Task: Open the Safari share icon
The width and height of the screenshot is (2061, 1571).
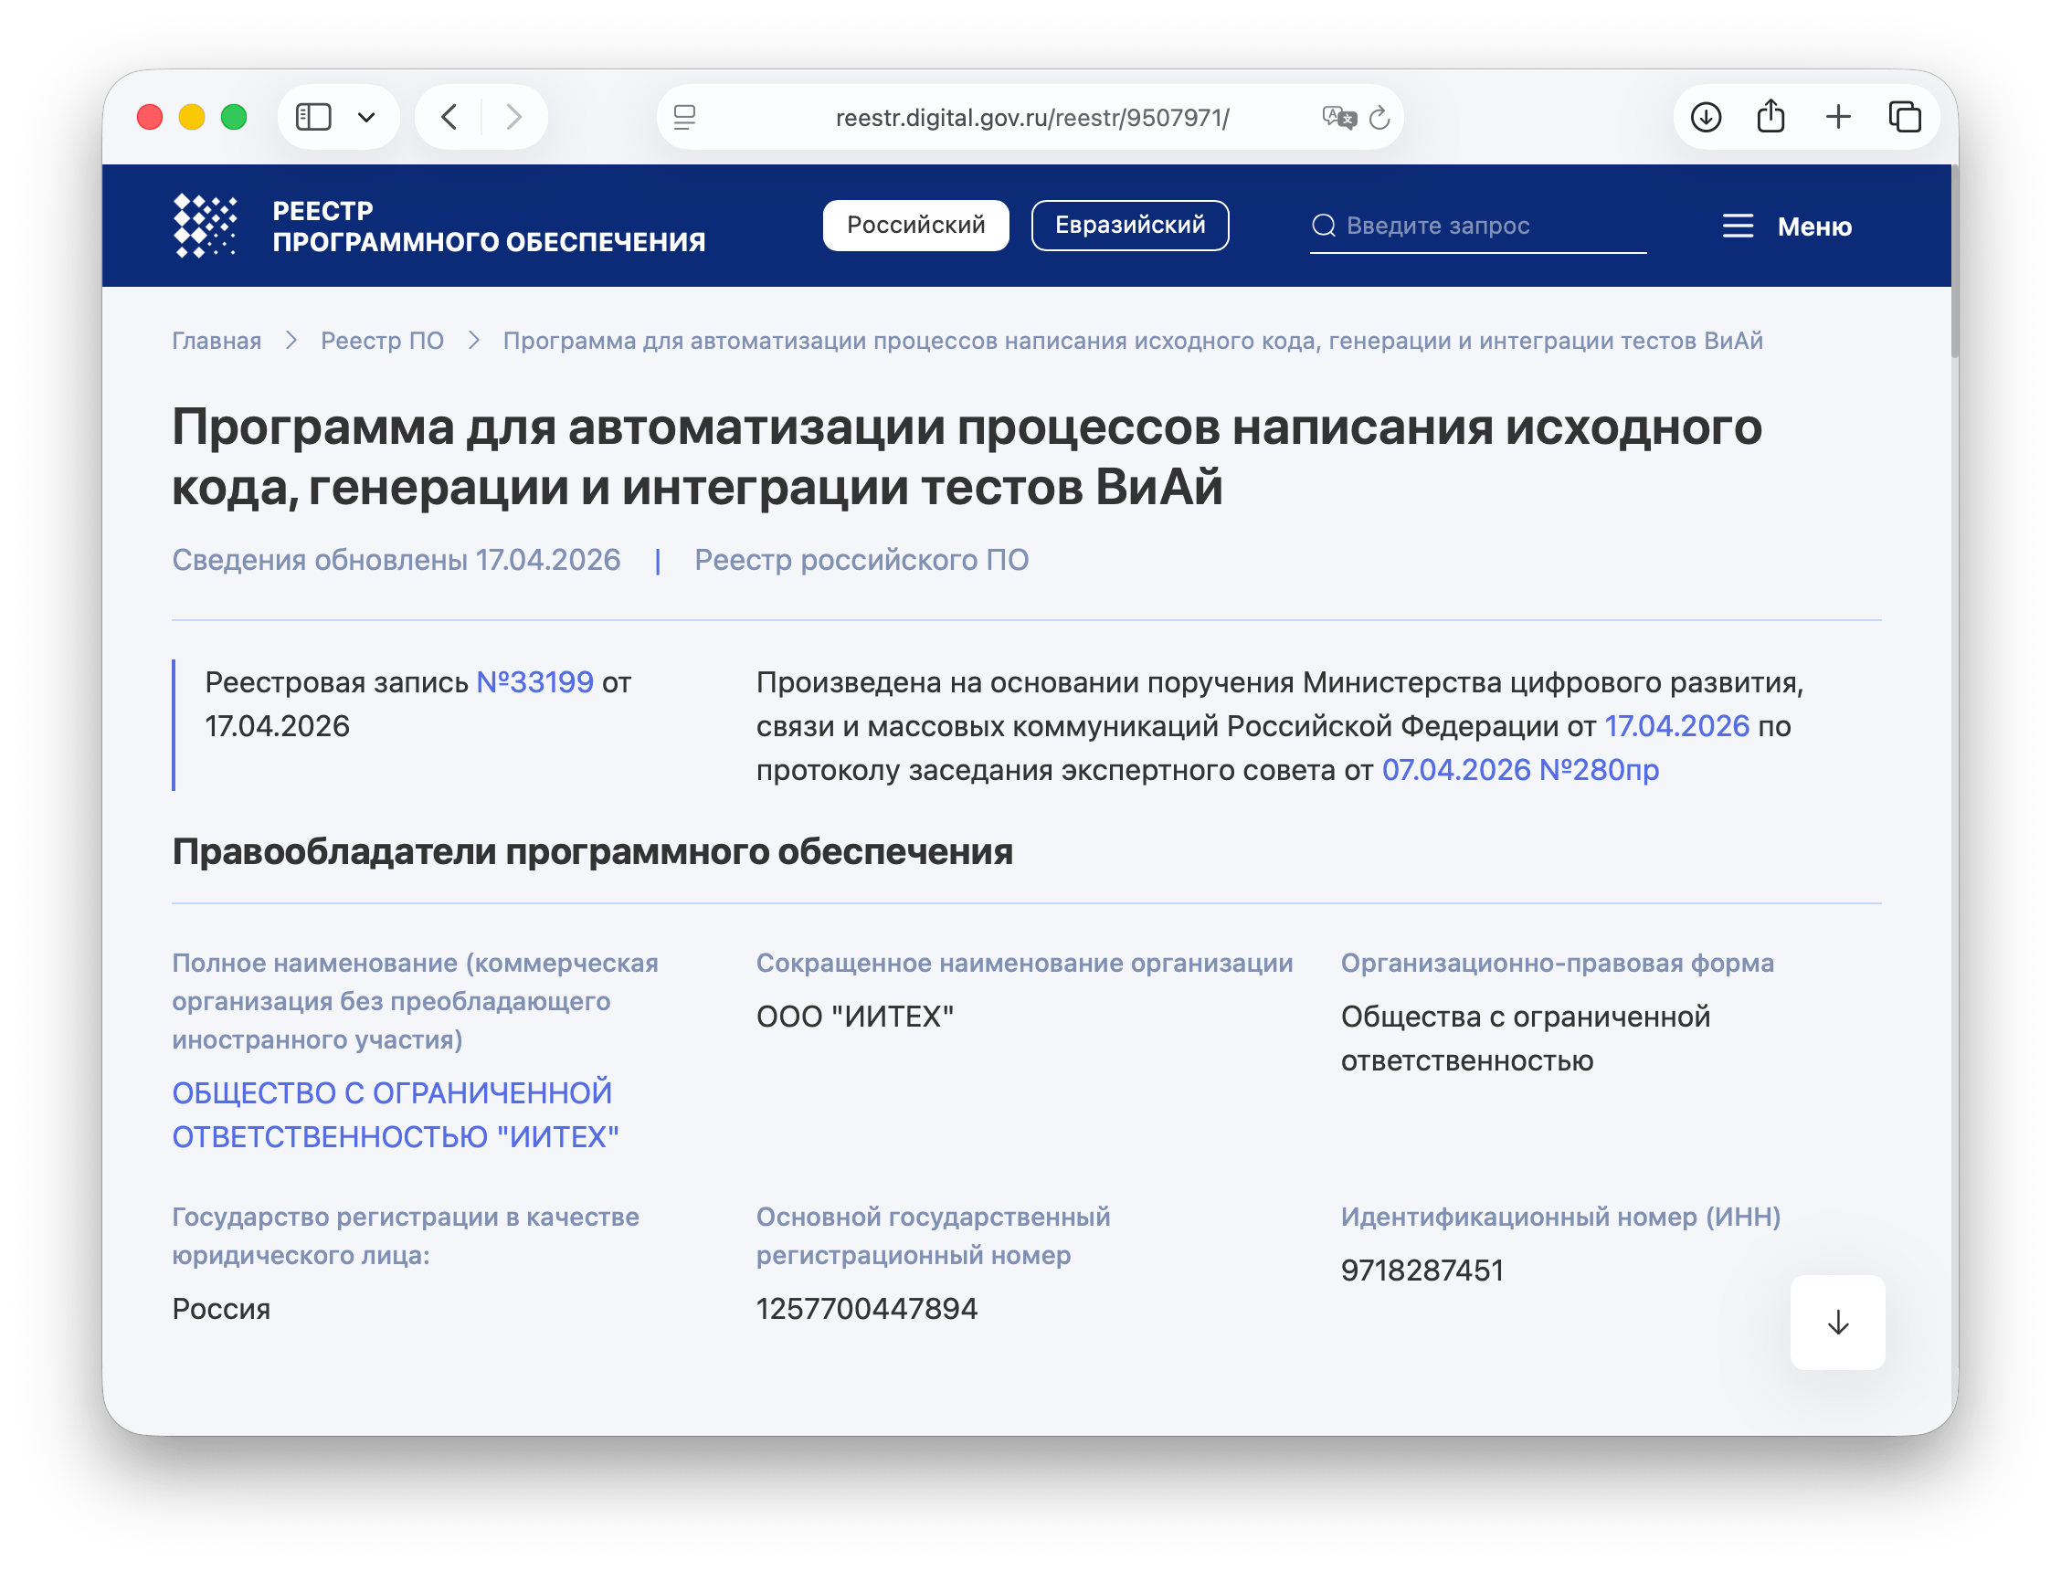Action: tap(1771, 116)
